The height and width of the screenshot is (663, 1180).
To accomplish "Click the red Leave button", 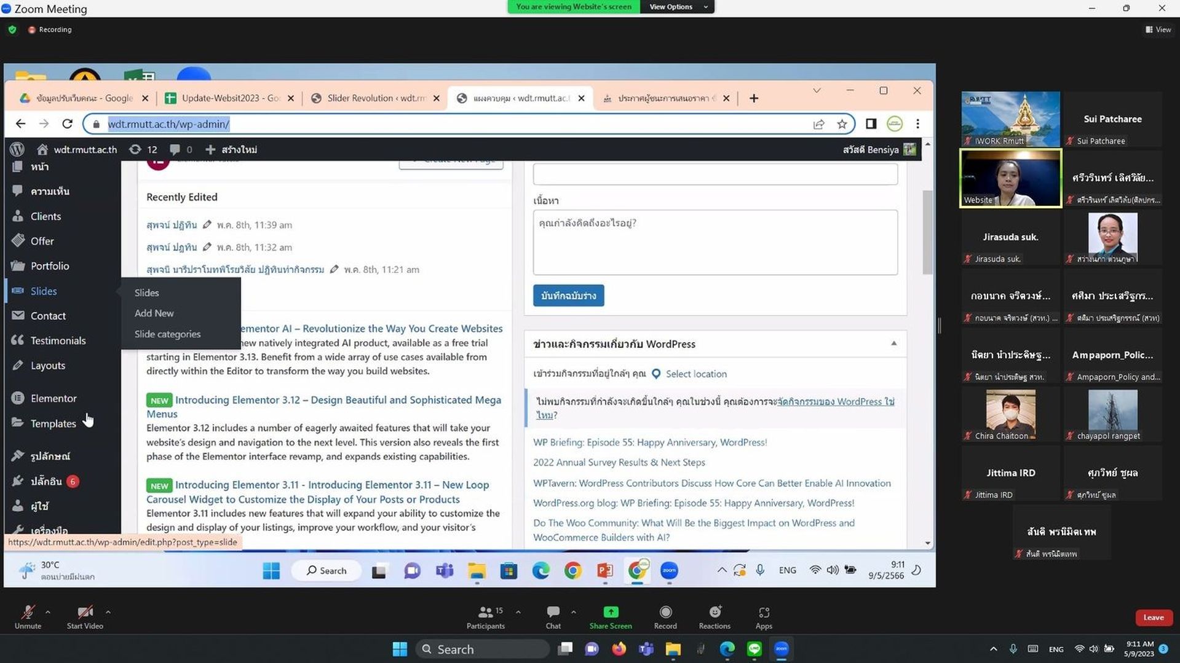I will click(1154, 618).
